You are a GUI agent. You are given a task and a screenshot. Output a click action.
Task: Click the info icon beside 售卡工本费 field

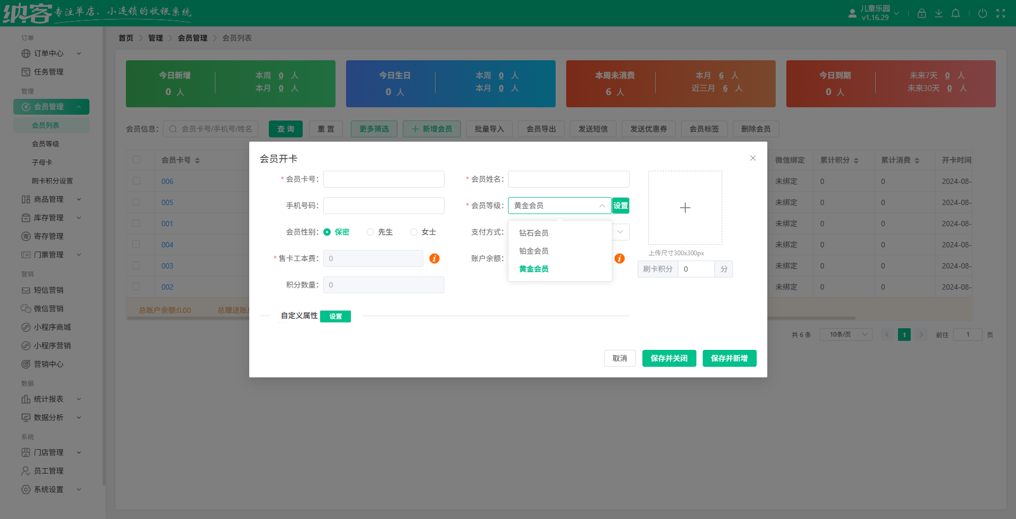pos(434,259)
